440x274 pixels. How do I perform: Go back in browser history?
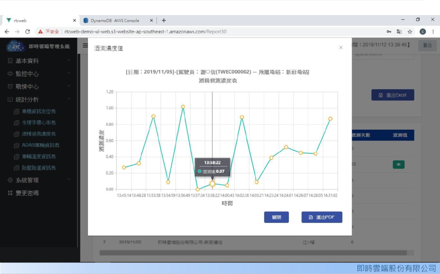(7, 32)
